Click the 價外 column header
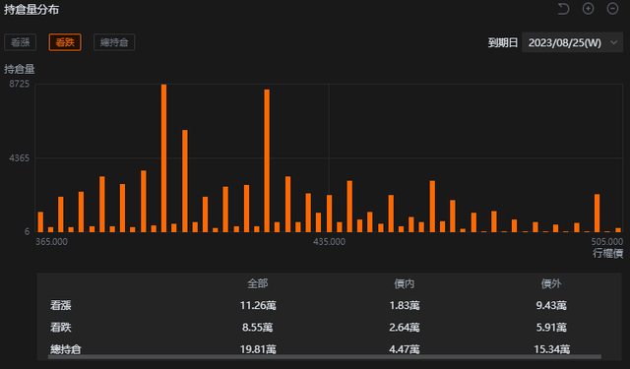630x369 pixels. pos(551,283)
